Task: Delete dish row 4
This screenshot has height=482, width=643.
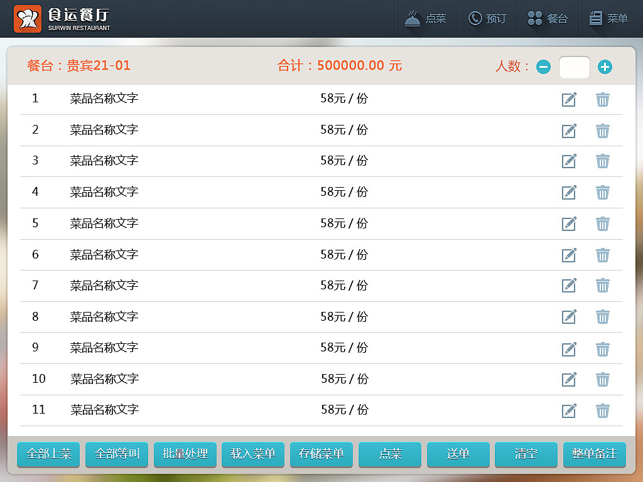Action: [602, 192]
